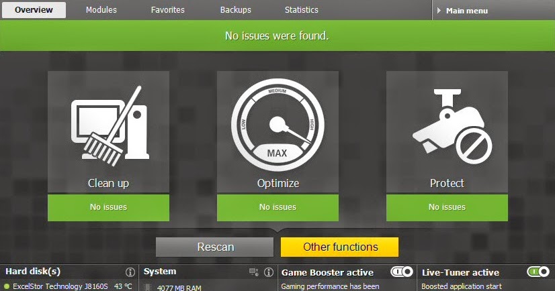Click the Protect security camera icon
This screenshot has width=555, height=291.
452,127
